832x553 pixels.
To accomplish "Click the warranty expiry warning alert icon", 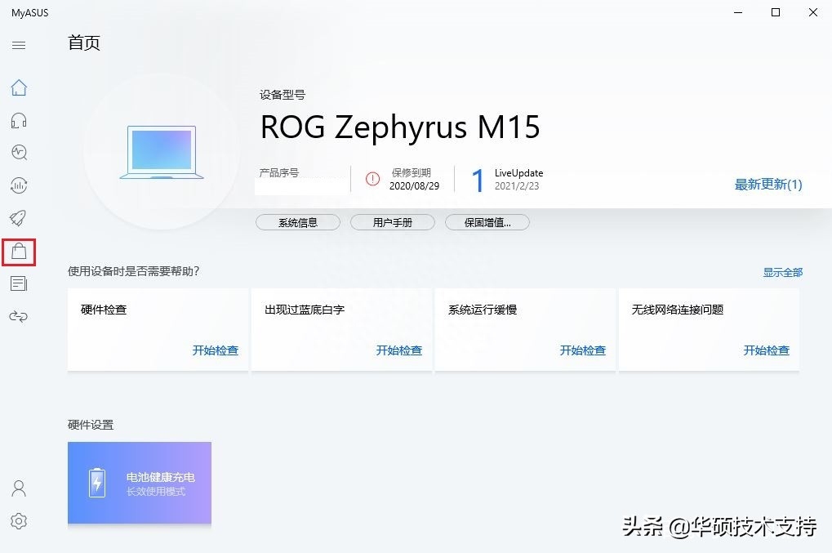I will pyautogui.click(x=373, y=180).
